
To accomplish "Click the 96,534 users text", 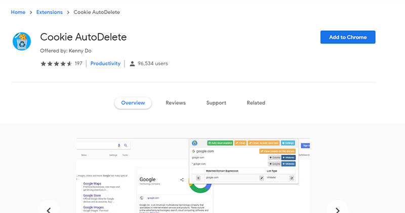I will [x=153, y=64].
